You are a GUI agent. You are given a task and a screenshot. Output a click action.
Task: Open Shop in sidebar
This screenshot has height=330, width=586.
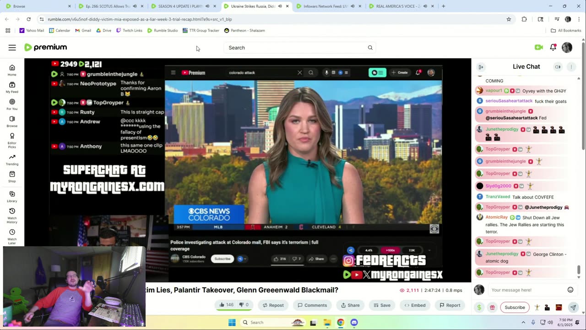[12, 176]
